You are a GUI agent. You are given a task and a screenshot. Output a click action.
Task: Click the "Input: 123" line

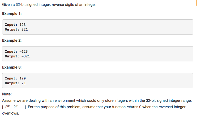click(x=15, y=24)
